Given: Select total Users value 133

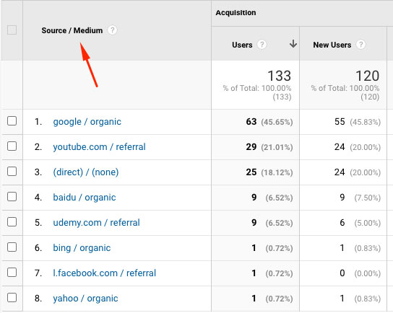Looking at the screenshot, I should [x=279, y=76].
